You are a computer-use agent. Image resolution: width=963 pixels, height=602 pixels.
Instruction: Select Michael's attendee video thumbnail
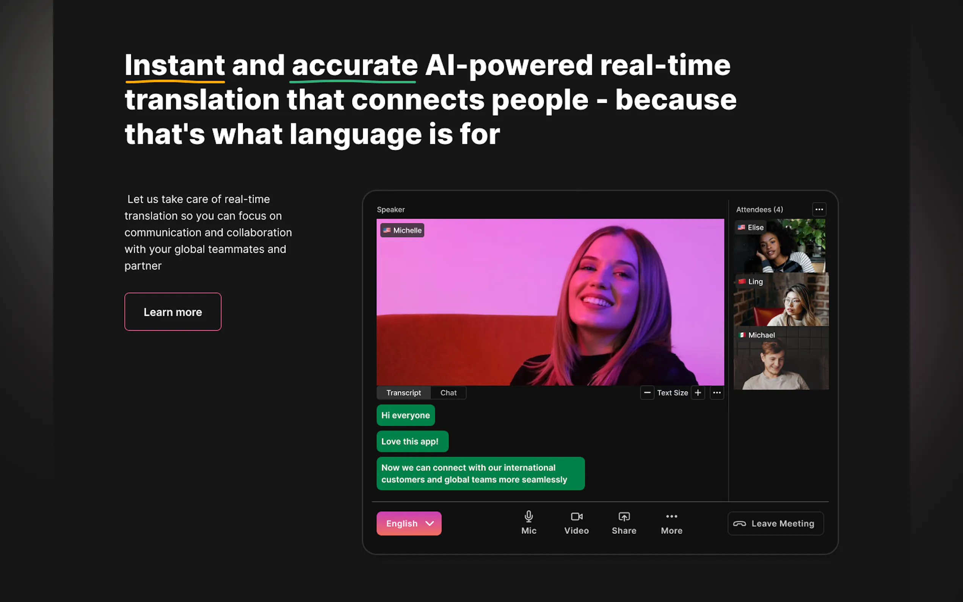(x=781, y=358)
